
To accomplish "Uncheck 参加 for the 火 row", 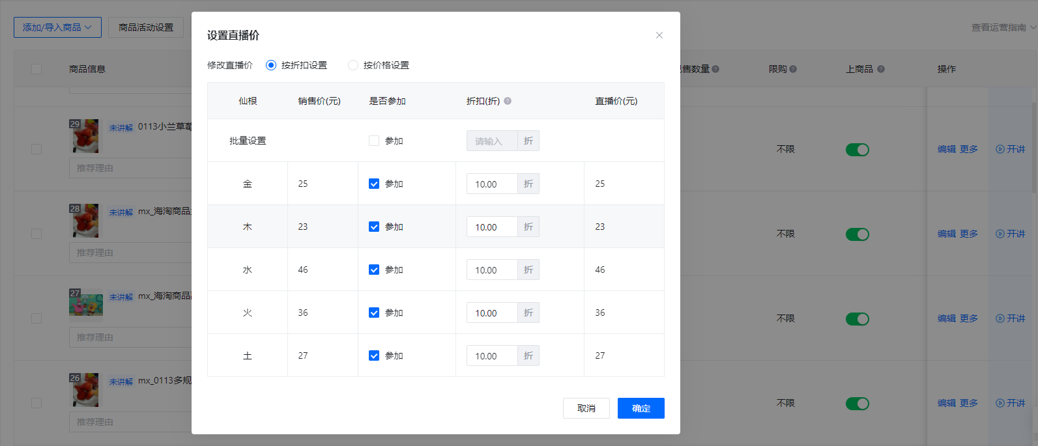I will pyautogui.click(x=374, y=313).
